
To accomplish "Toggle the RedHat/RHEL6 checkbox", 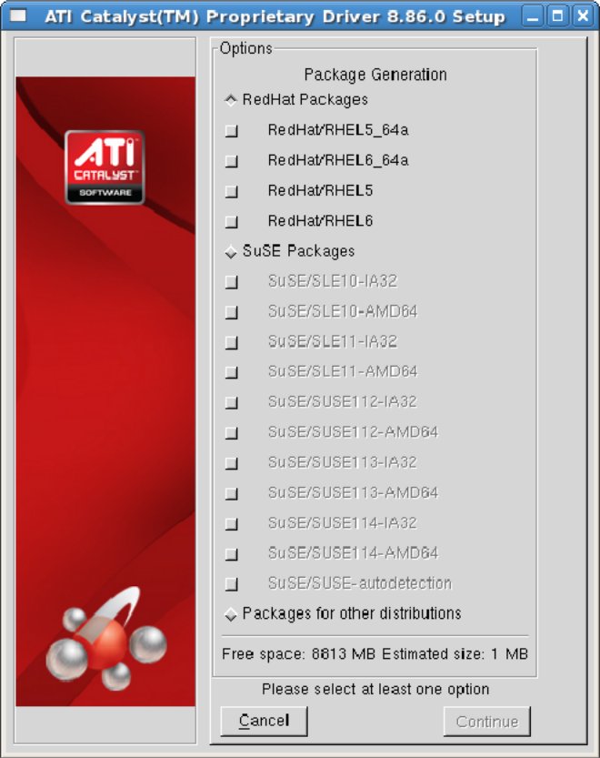I will pos(232,221).
